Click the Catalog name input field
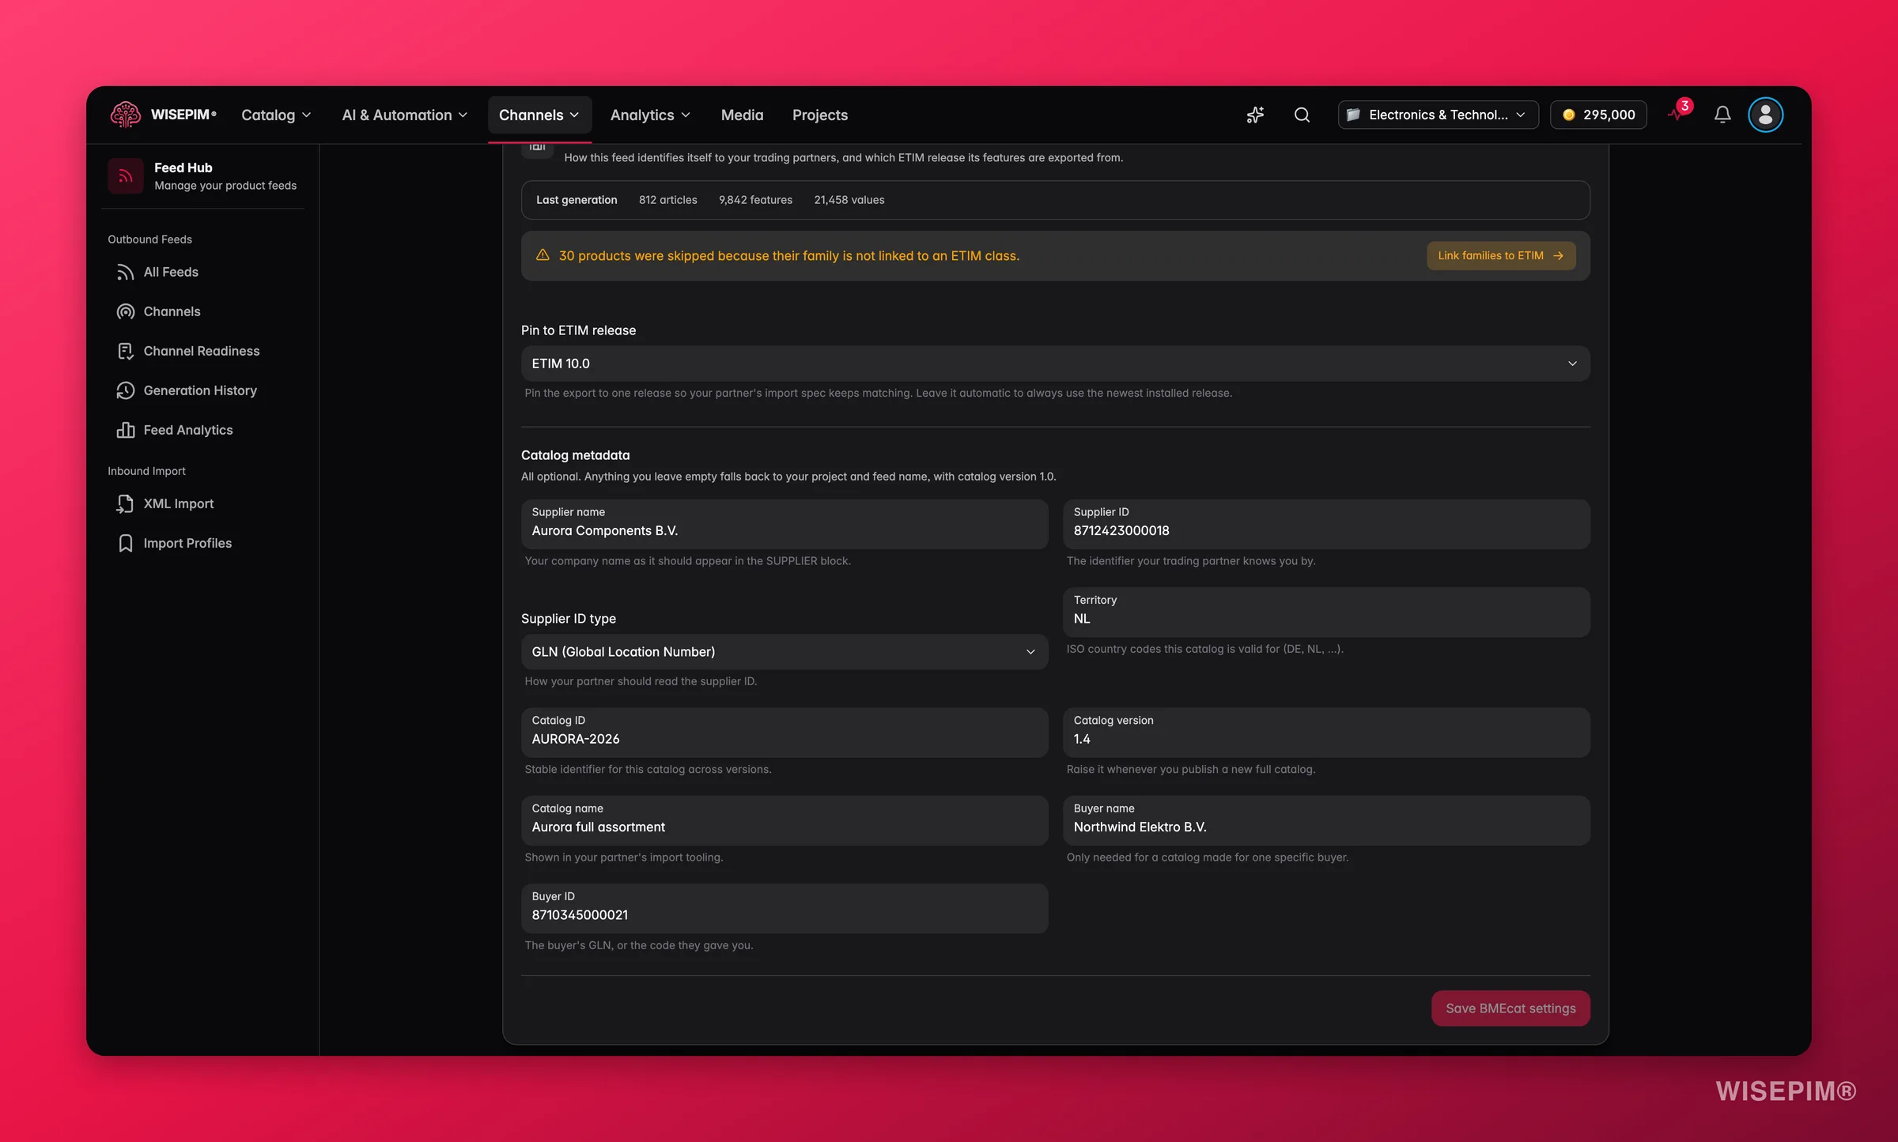This screenshot has width=1898, height=1142. click(x=784, y=820)
